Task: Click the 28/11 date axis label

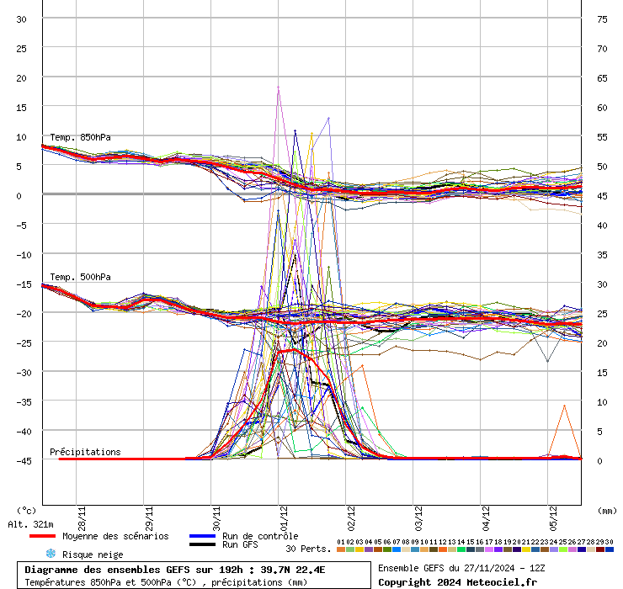Action: [x=81, y=514]
